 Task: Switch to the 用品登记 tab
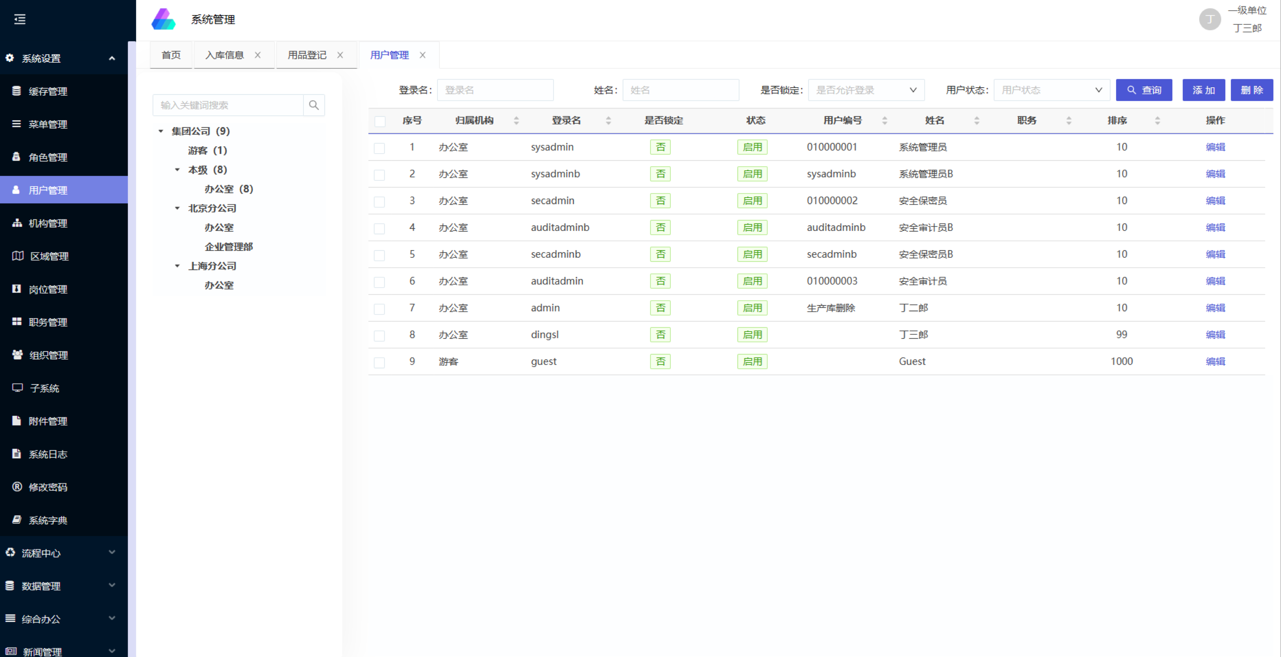[x=307, y=55]
